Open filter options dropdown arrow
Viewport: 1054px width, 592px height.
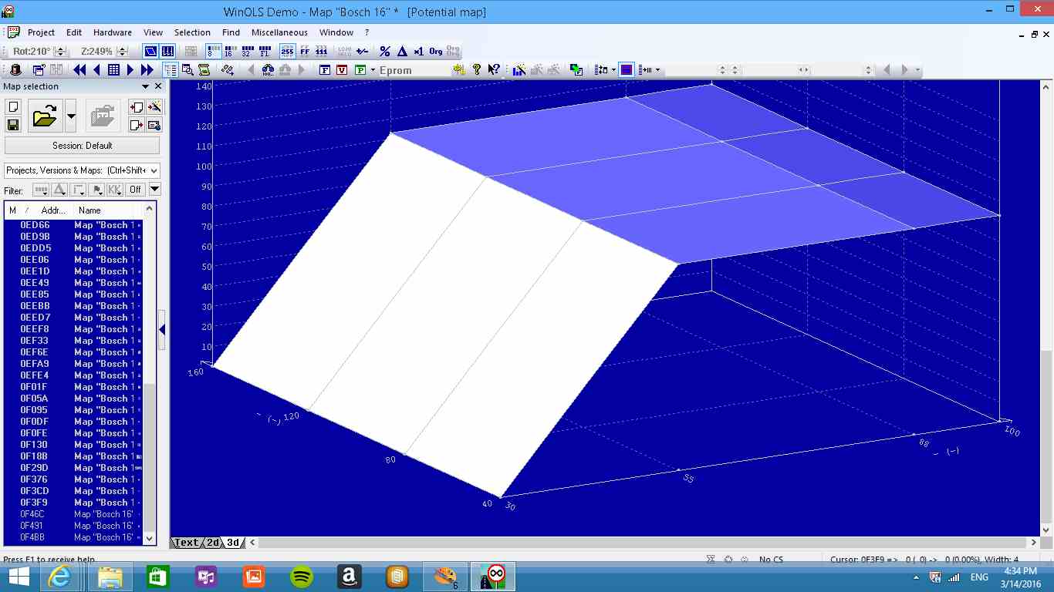pyautogui.click(x=154, y=190)
